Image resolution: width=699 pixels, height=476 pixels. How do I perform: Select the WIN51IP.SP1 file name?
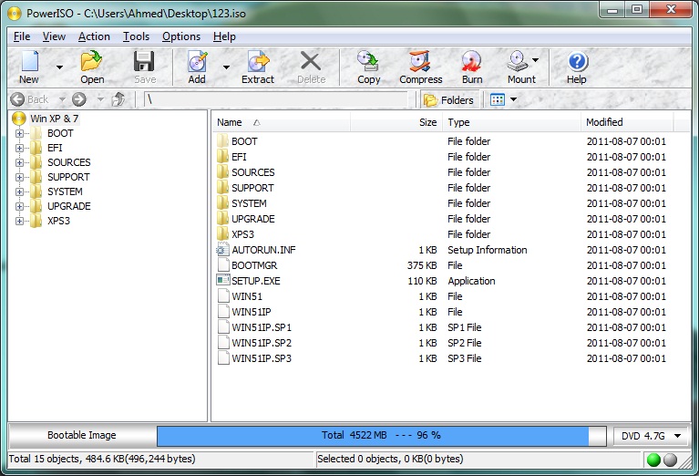click(x=262, y=327)
